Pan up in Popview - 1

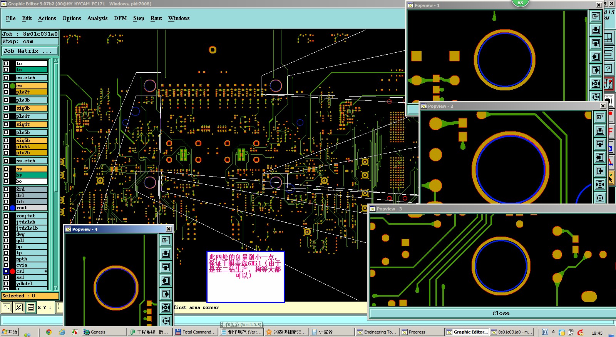596,30
